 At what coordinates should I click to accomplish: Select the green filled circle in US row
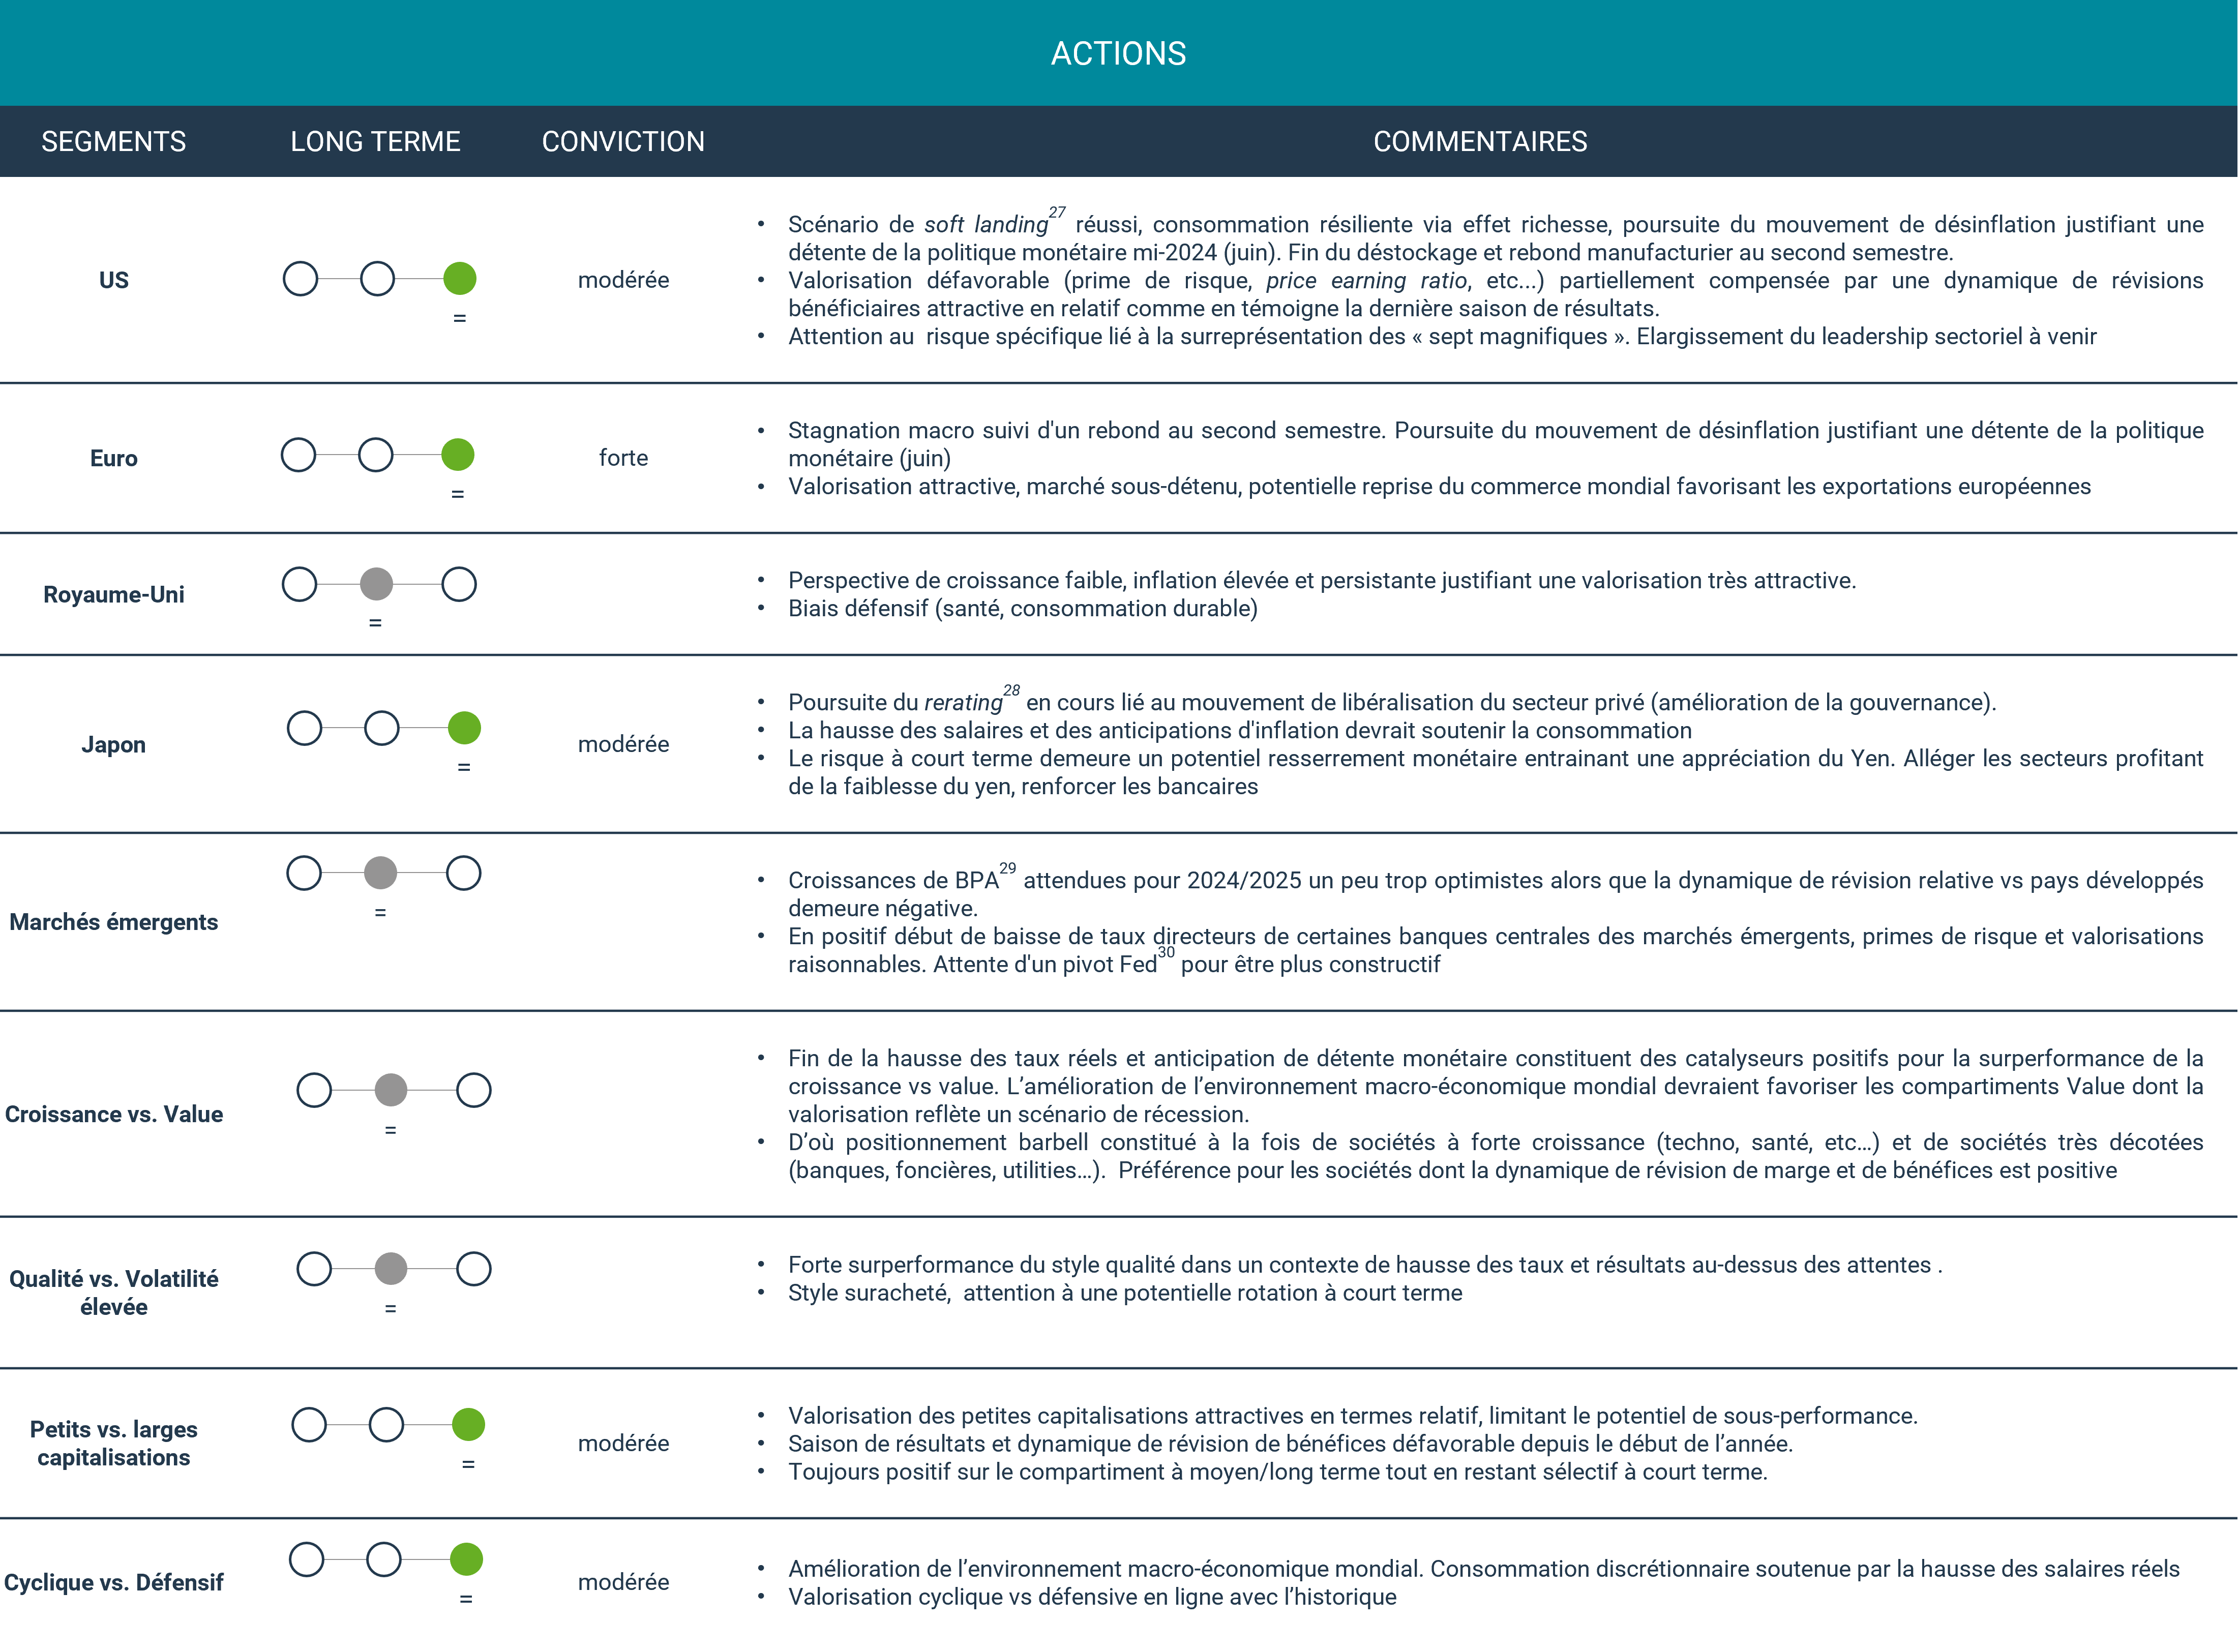459,279
